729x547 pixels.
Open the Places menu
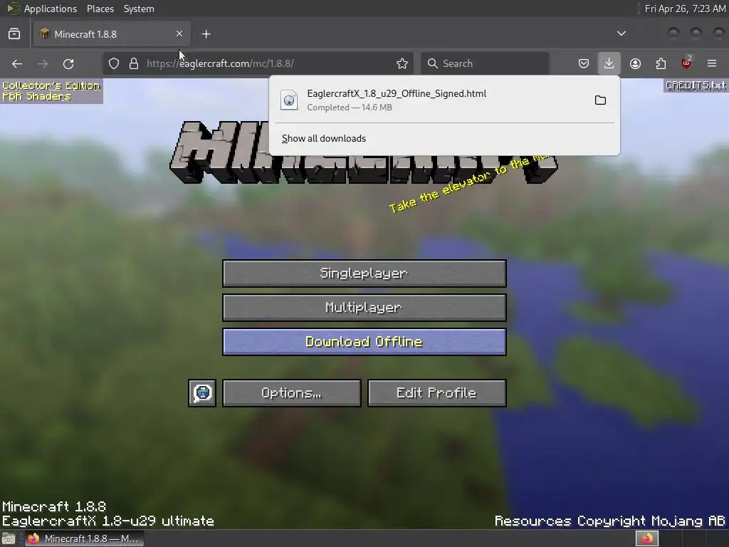100,9
